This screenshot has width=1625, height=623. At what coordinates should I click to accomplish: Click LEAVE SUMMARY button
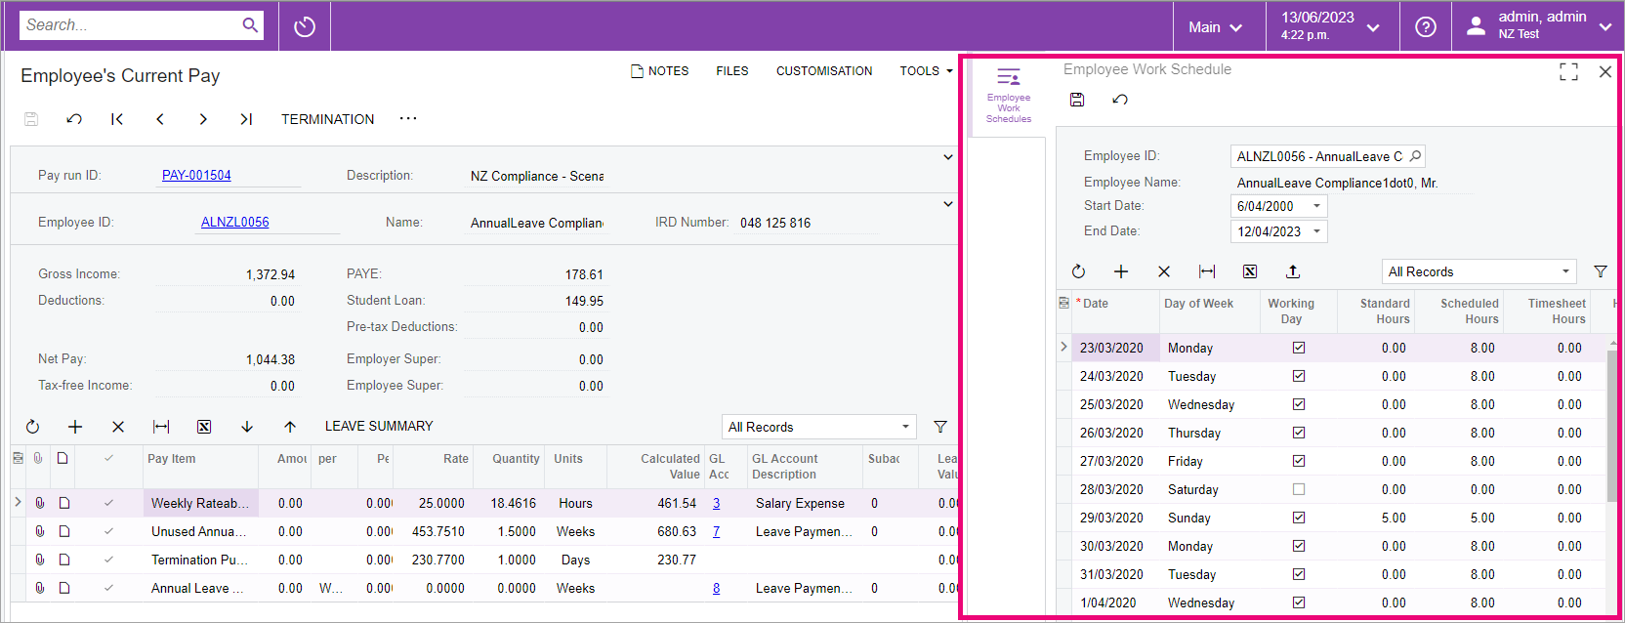379,427
